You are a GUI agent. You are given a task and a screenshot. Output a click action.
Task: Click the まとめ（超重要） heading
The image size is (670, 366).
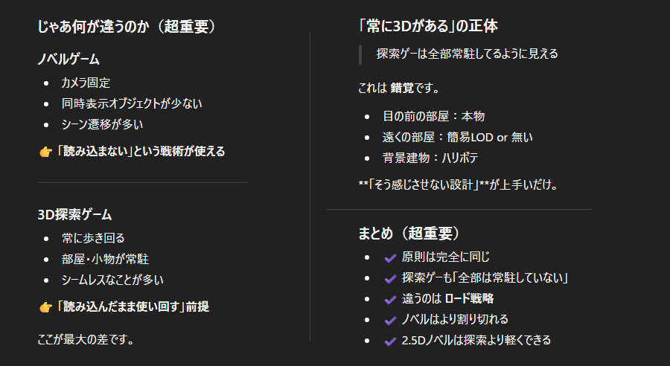[409, 234]
